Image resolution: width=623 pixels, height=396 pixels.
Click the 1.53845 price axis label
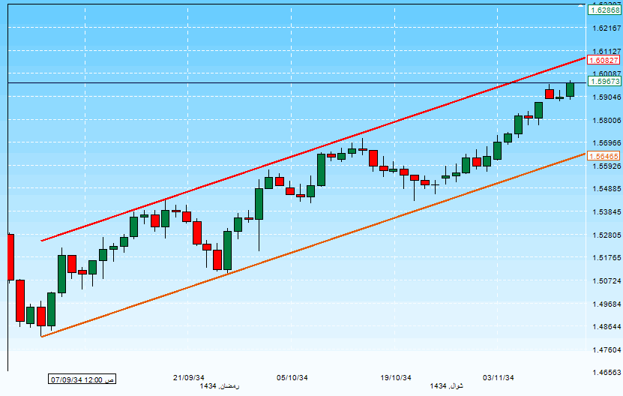(x=607, y=212)
